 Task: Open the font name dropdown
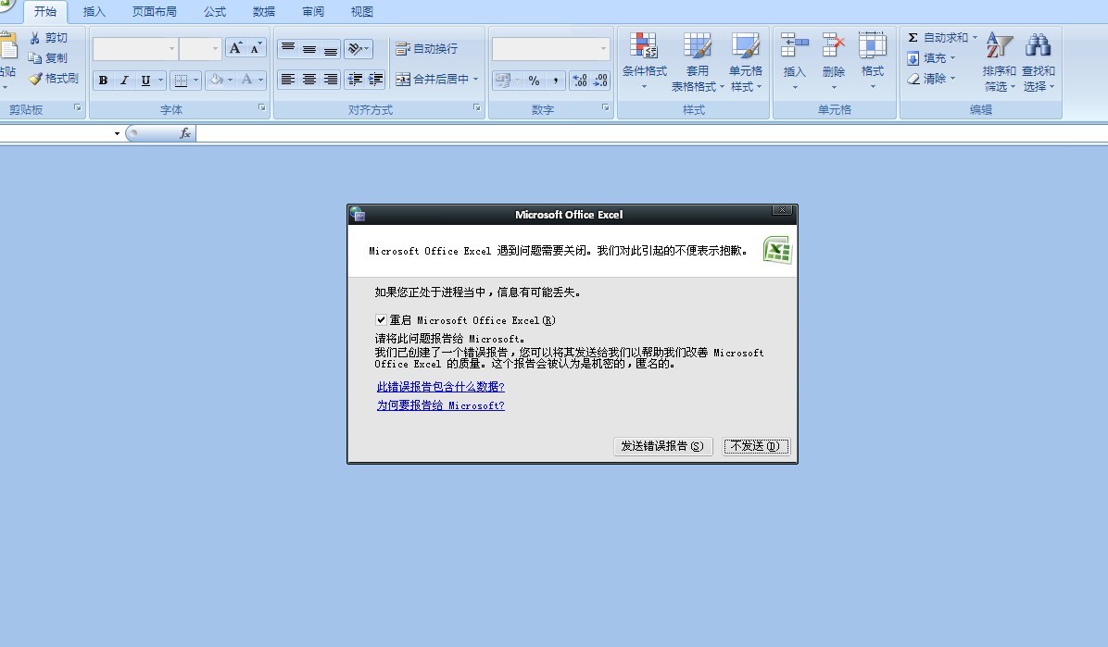click(171, 49)
